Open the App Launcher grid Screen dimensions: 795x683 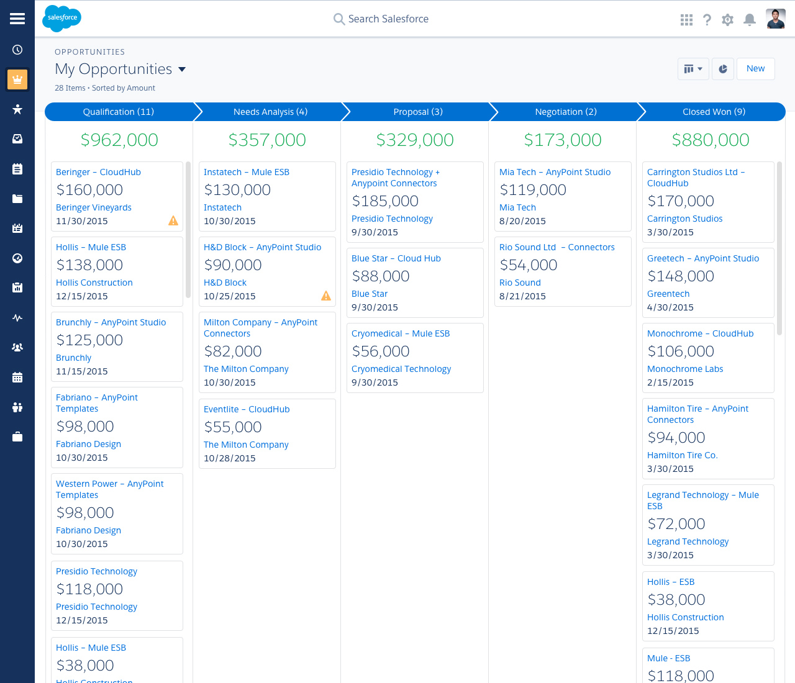tap(686, 19)
